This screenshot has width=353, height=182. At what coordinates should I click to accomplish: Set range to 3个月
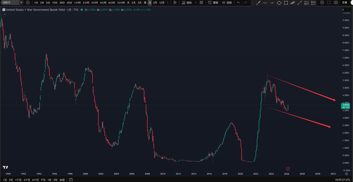click(x=27, y=180)
